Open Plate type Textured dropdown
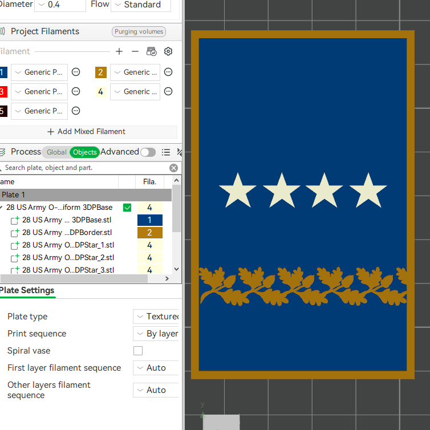This screenshot has width=430, height=430. point(156,317)
